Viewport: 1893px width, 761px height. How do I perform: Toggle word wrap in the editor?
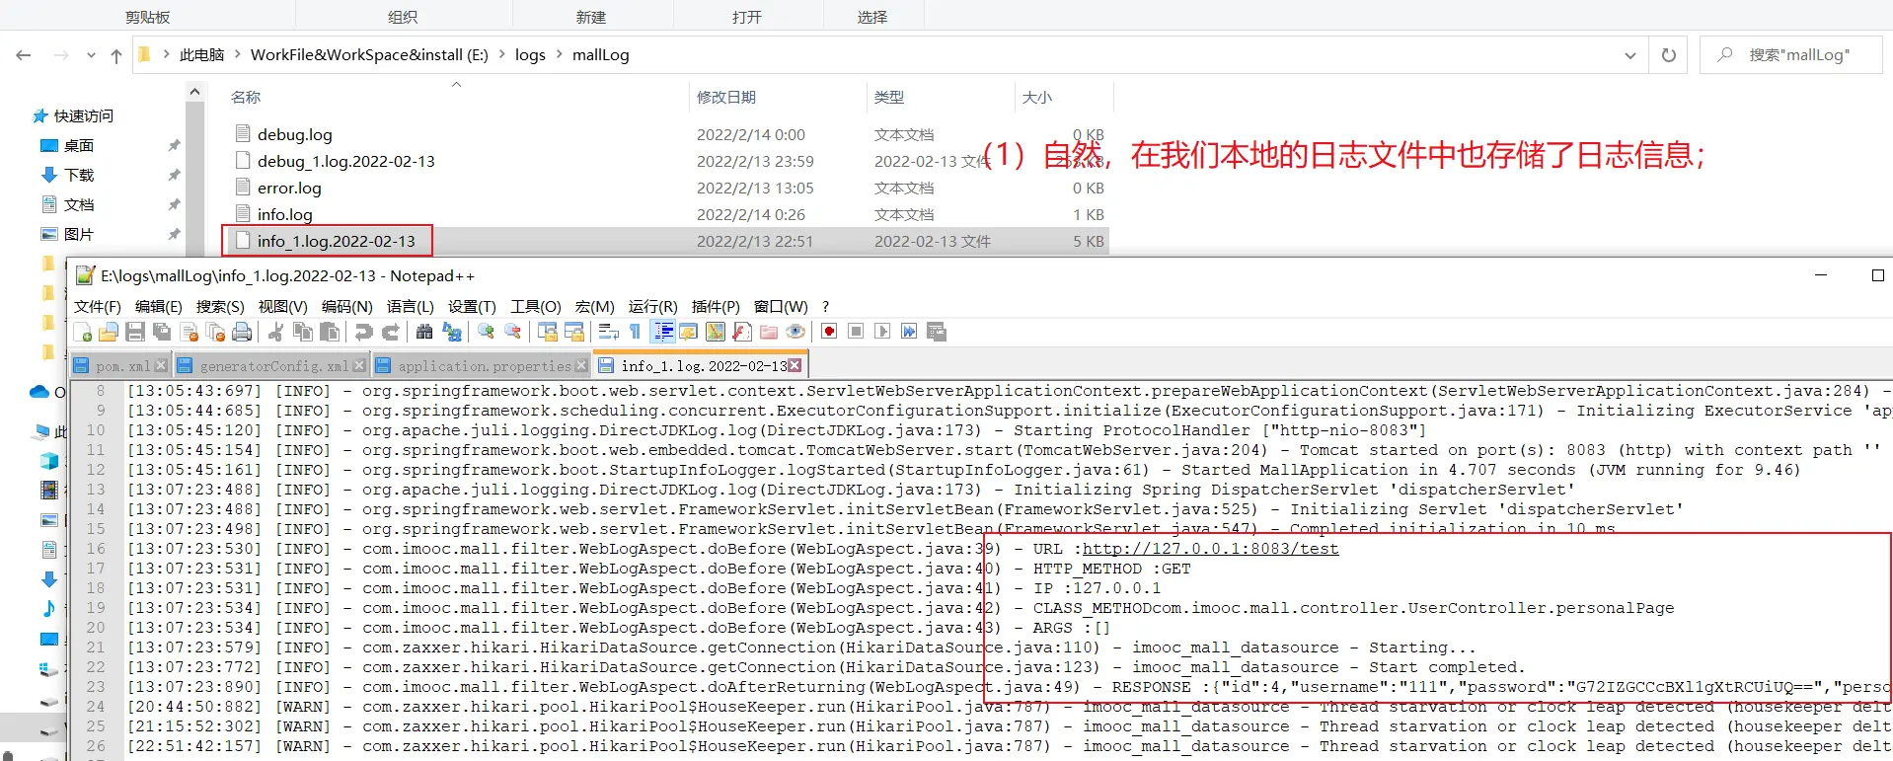click(609, 332)
